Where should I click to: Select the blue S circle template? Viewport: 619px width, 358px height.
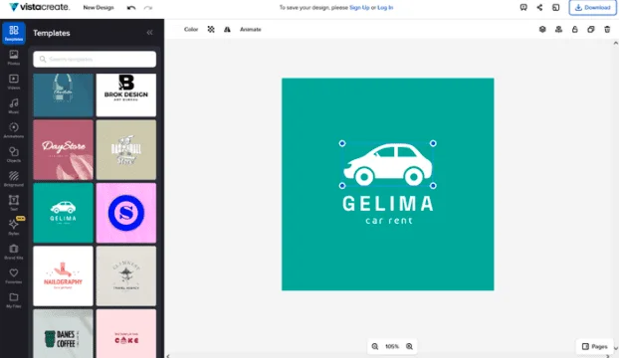click(x=126, y=213)
